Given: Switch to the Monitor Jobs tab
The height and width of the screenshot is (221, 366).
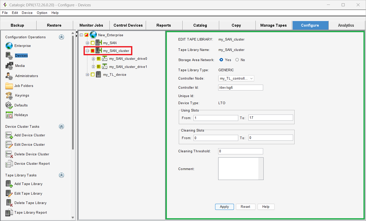Looking at the screenshot, I should pyautogui.click(x=91, y=25).
